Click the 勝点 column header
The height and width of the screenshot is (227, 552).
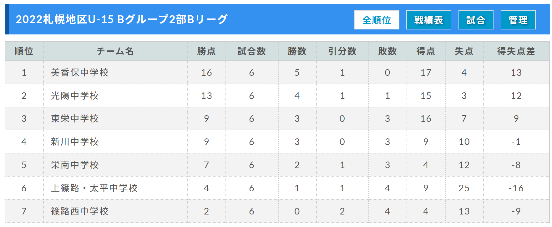pyautogui.click(x=206, y=51)
